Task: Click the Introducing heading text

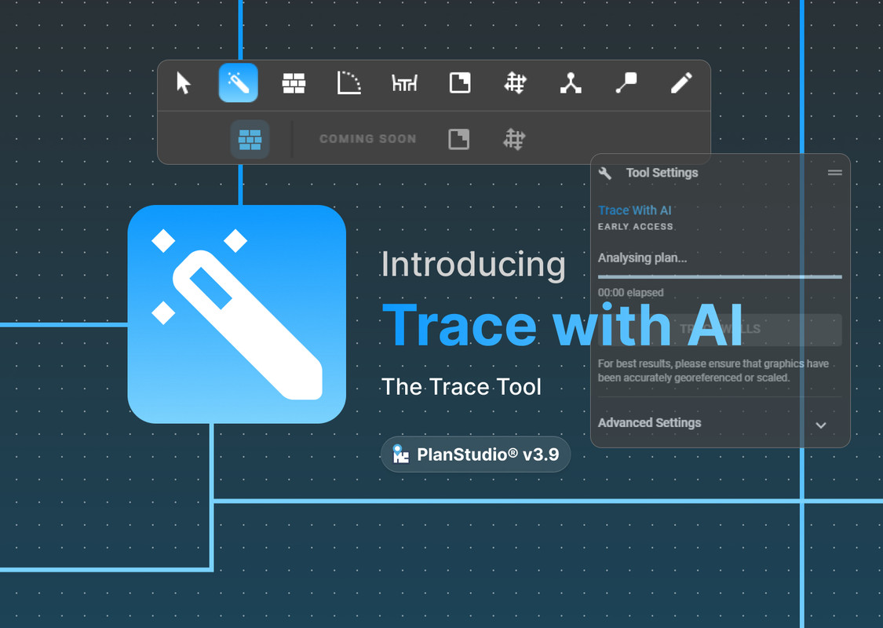Action: click(x=473, y=265)
